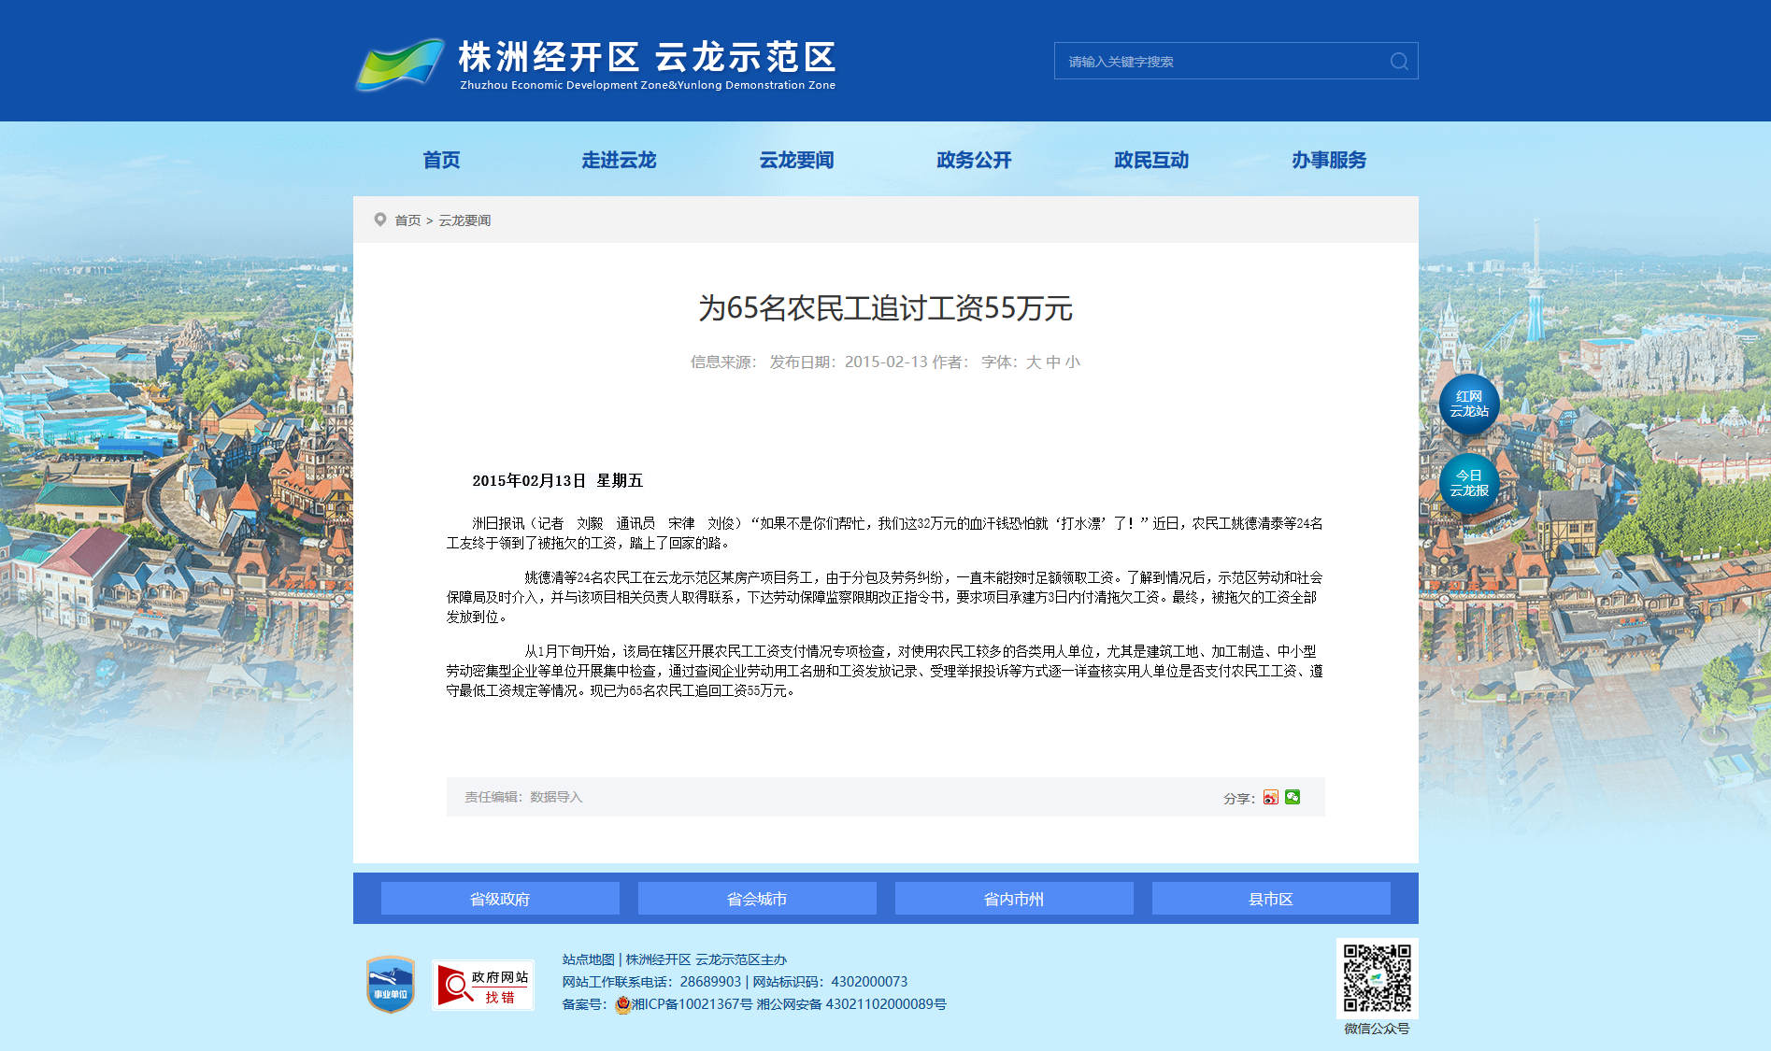This screenshot has height=1051, width=1771.
Task: Click the WeChat QR code image
Action: 1378,978
